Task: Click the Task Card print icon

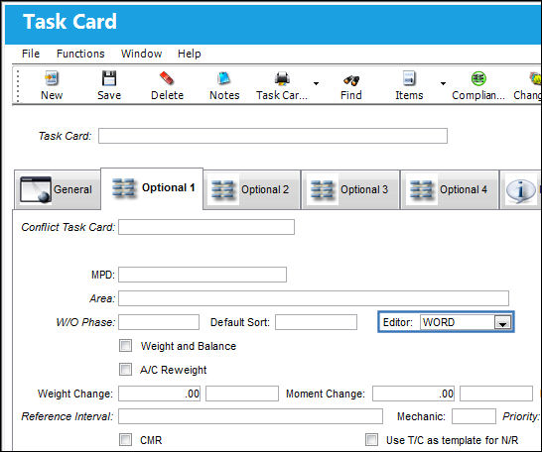Action: [282, 78]
